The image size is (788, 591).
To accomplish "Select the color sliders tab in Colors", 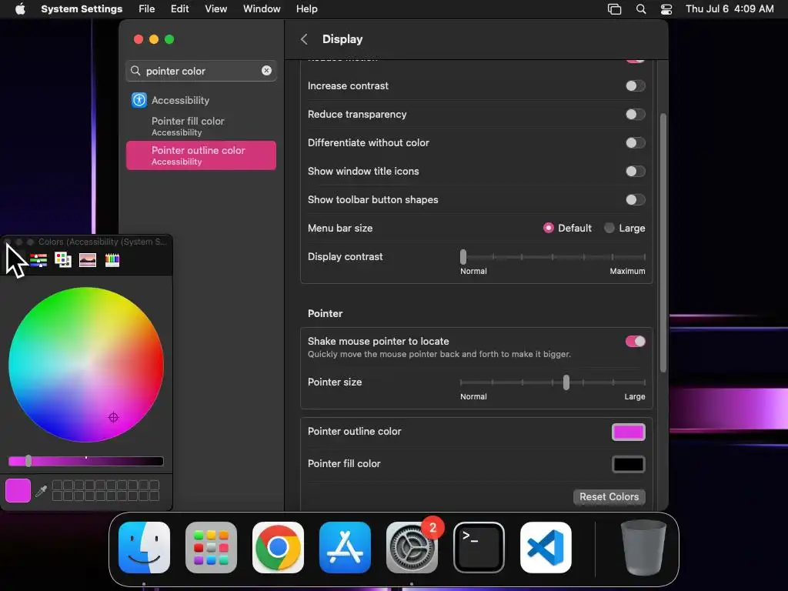I will point(38,260).
